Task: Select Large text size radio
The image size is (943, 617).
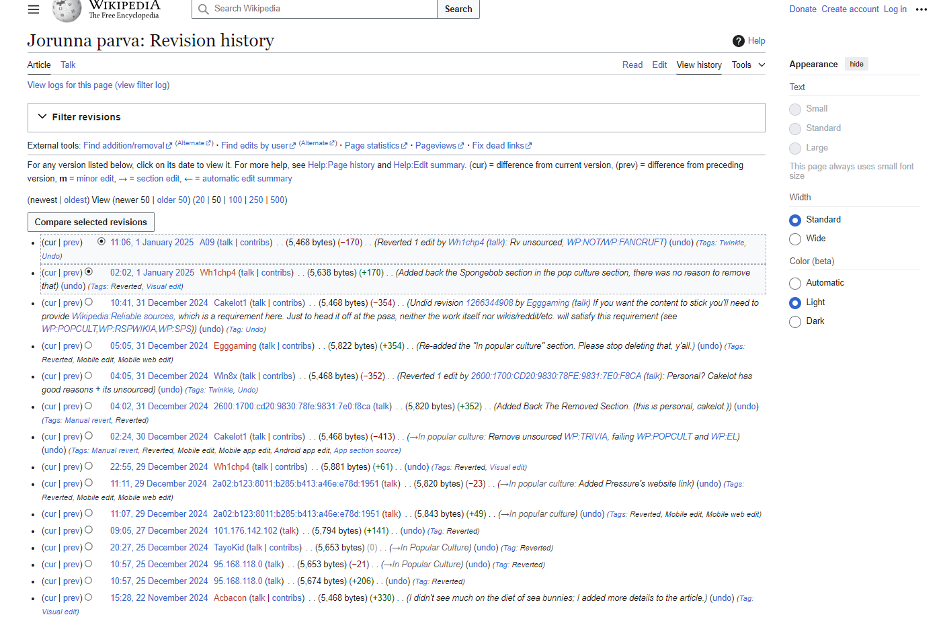Action: click(x=795, y=148)
